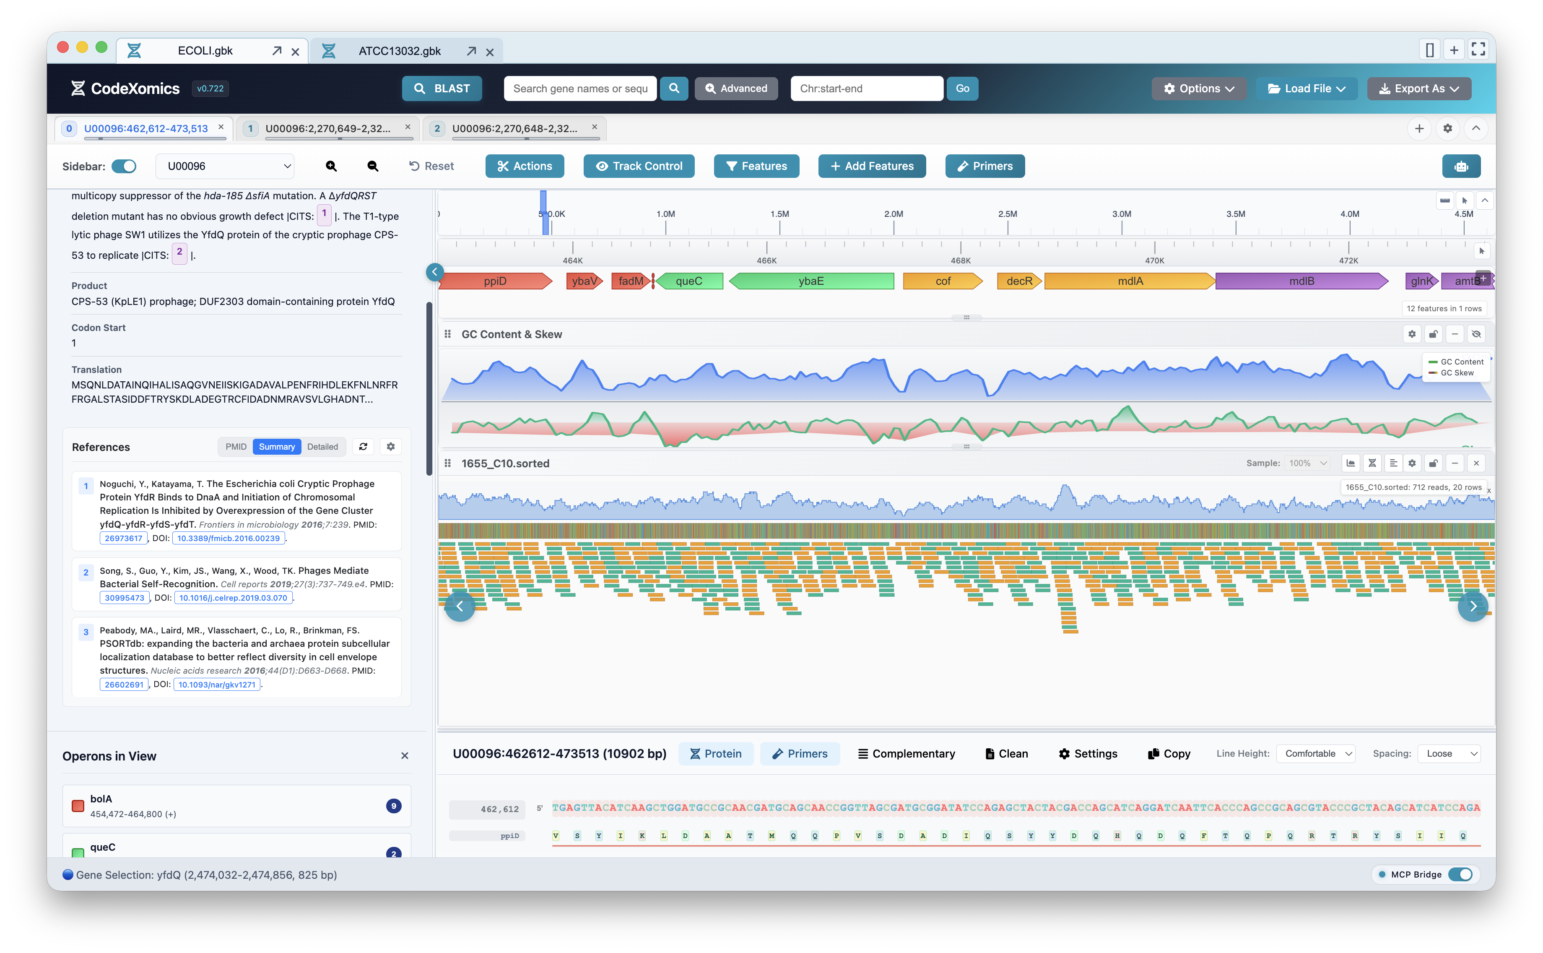Toggle Protein view in sequence panel
1543x953 pixels.
coord(715,754)
